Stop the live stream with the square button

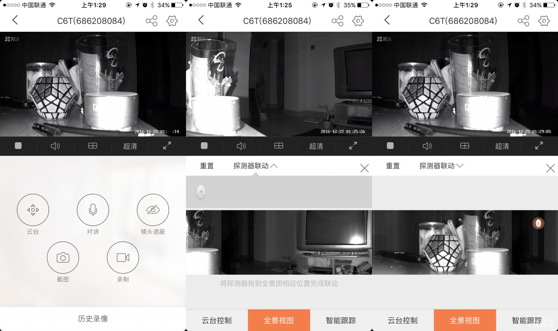click(18, 146)
